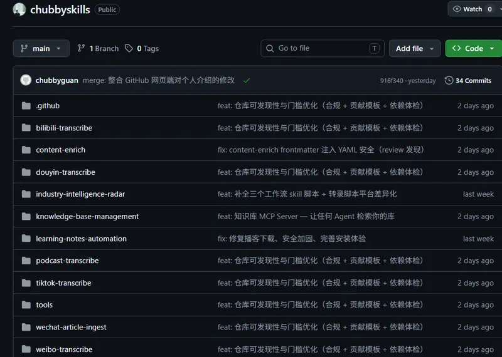Open the chubbyskills repository name link

(60, 9)
